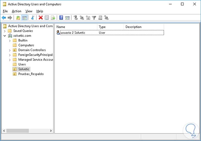Click the Find objects toolbar icon
The width and height of the screenshot is (201, 141).
100,18
